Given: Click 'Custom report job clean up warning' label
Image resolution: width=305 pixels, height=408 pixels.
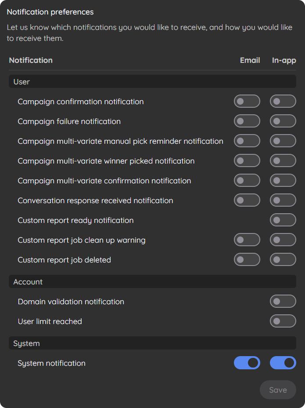Looking at the screenshot, I should (x=82, y=240).
